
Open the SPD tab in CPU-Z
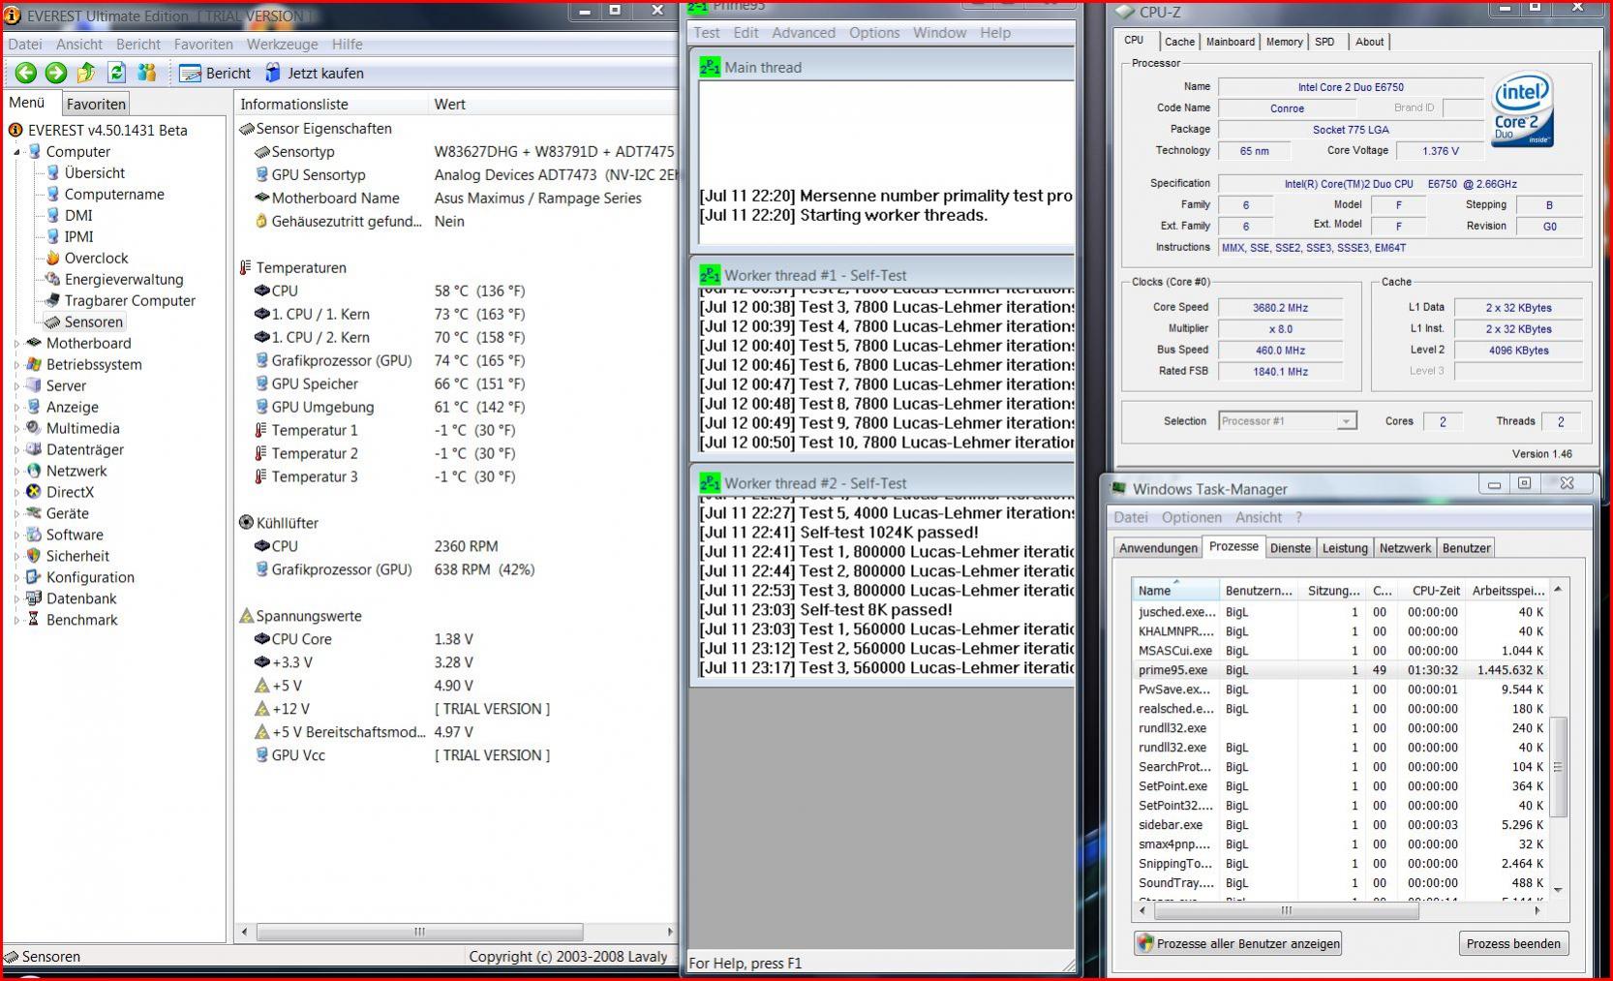[x=1324, y=42]
